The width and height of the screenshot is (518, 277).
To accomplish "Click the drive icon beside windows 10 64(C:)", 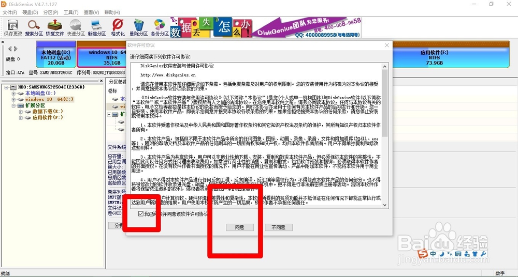I will click(x=21, y=99).
